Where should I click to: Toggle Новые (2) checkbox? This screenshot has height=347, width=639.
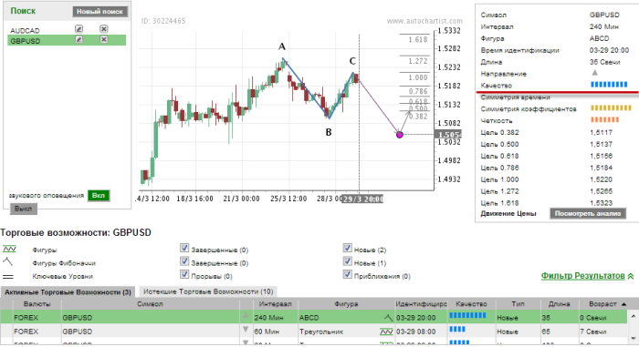[347, 248]
